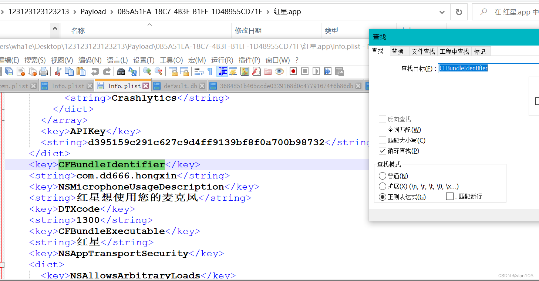Viewport: 539px width, 281px height.
Task: Toggle the Word Wrap icon
Action: 199,71
